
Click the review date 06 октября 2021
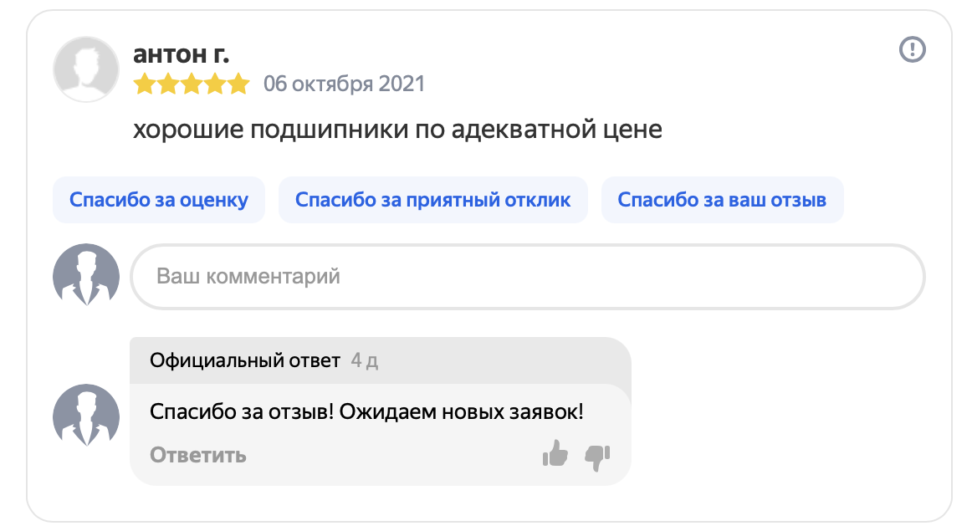click(x=344, y=84)
